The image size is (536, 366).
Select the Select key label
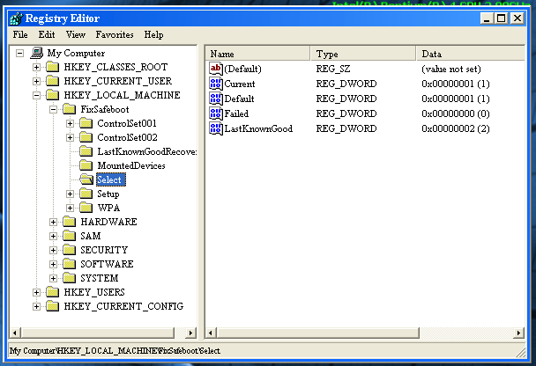111,179
